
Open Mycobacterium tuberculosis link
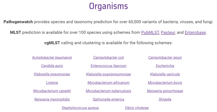click(x=108, y=91)
